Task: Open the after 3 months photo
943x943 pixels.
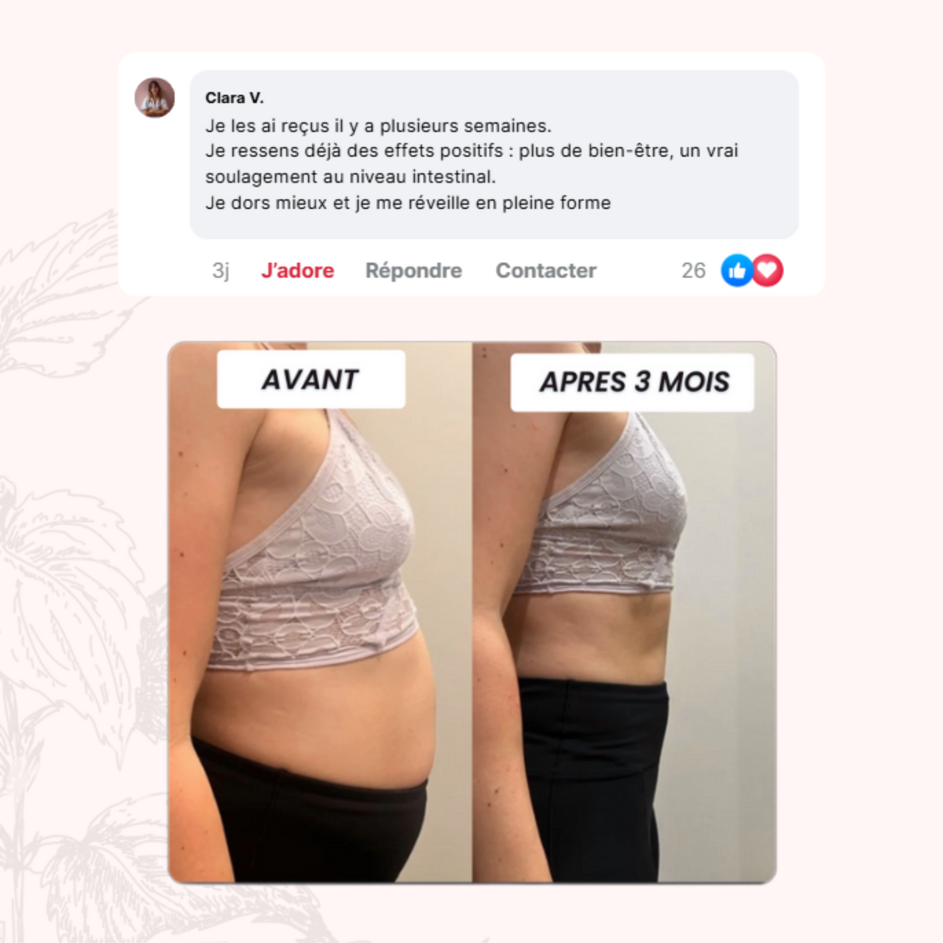Action: coord(625,612)
